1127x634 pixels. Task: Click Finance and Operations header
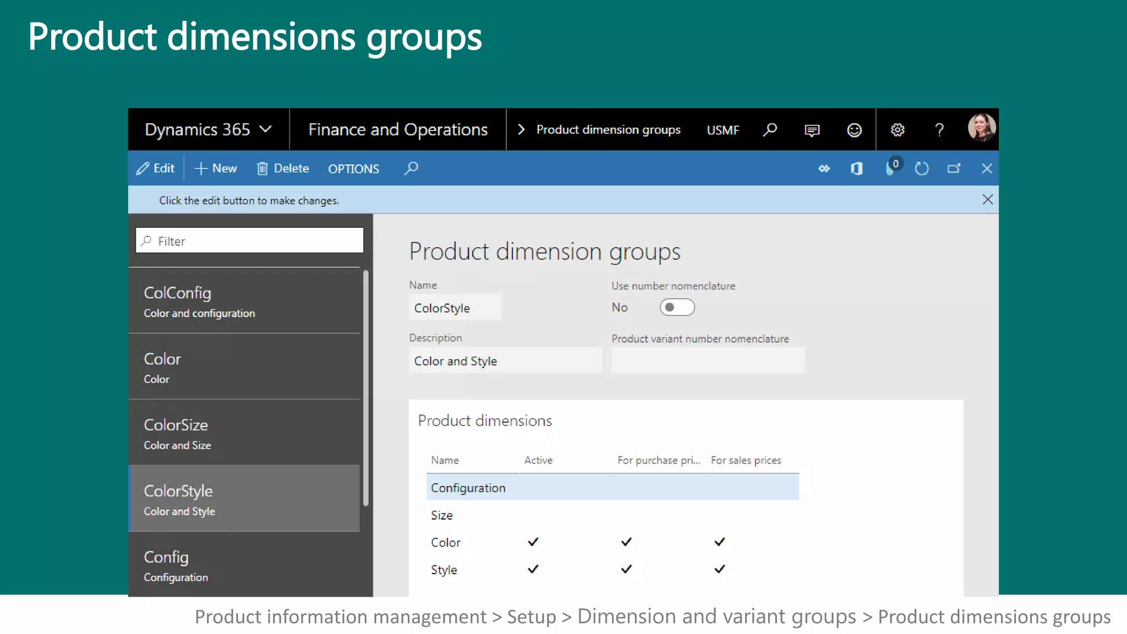(x=398, y=129)
